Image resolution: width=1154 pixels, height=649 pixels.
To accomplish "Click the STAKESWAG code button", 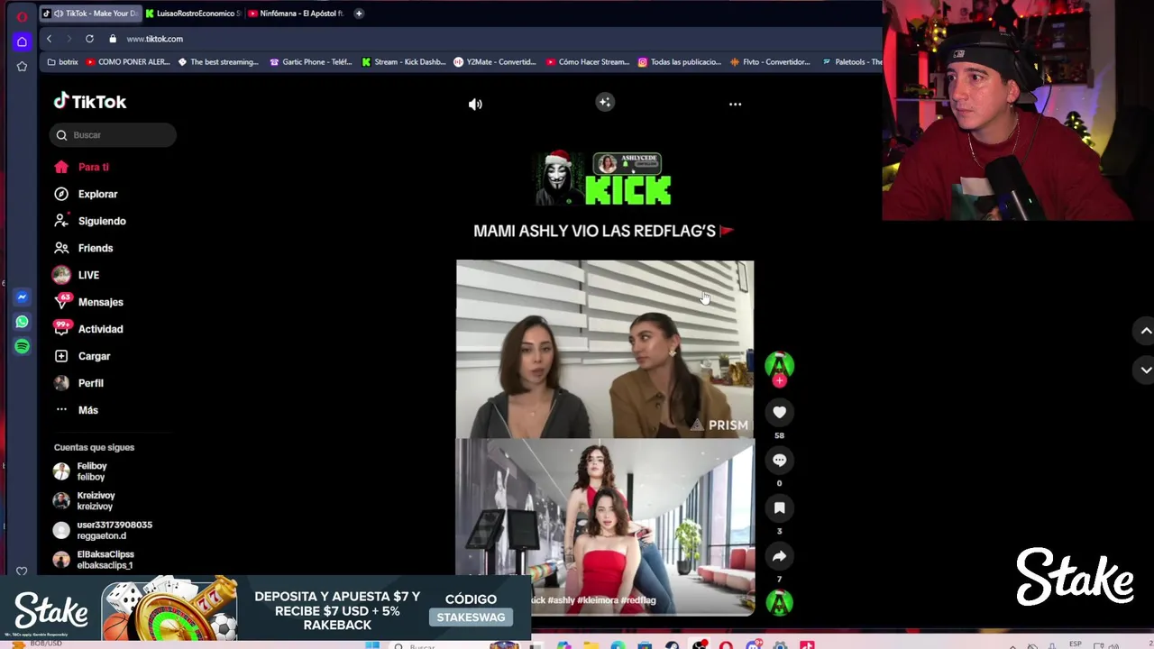I will pyautogui.click(x=471, y=617).
